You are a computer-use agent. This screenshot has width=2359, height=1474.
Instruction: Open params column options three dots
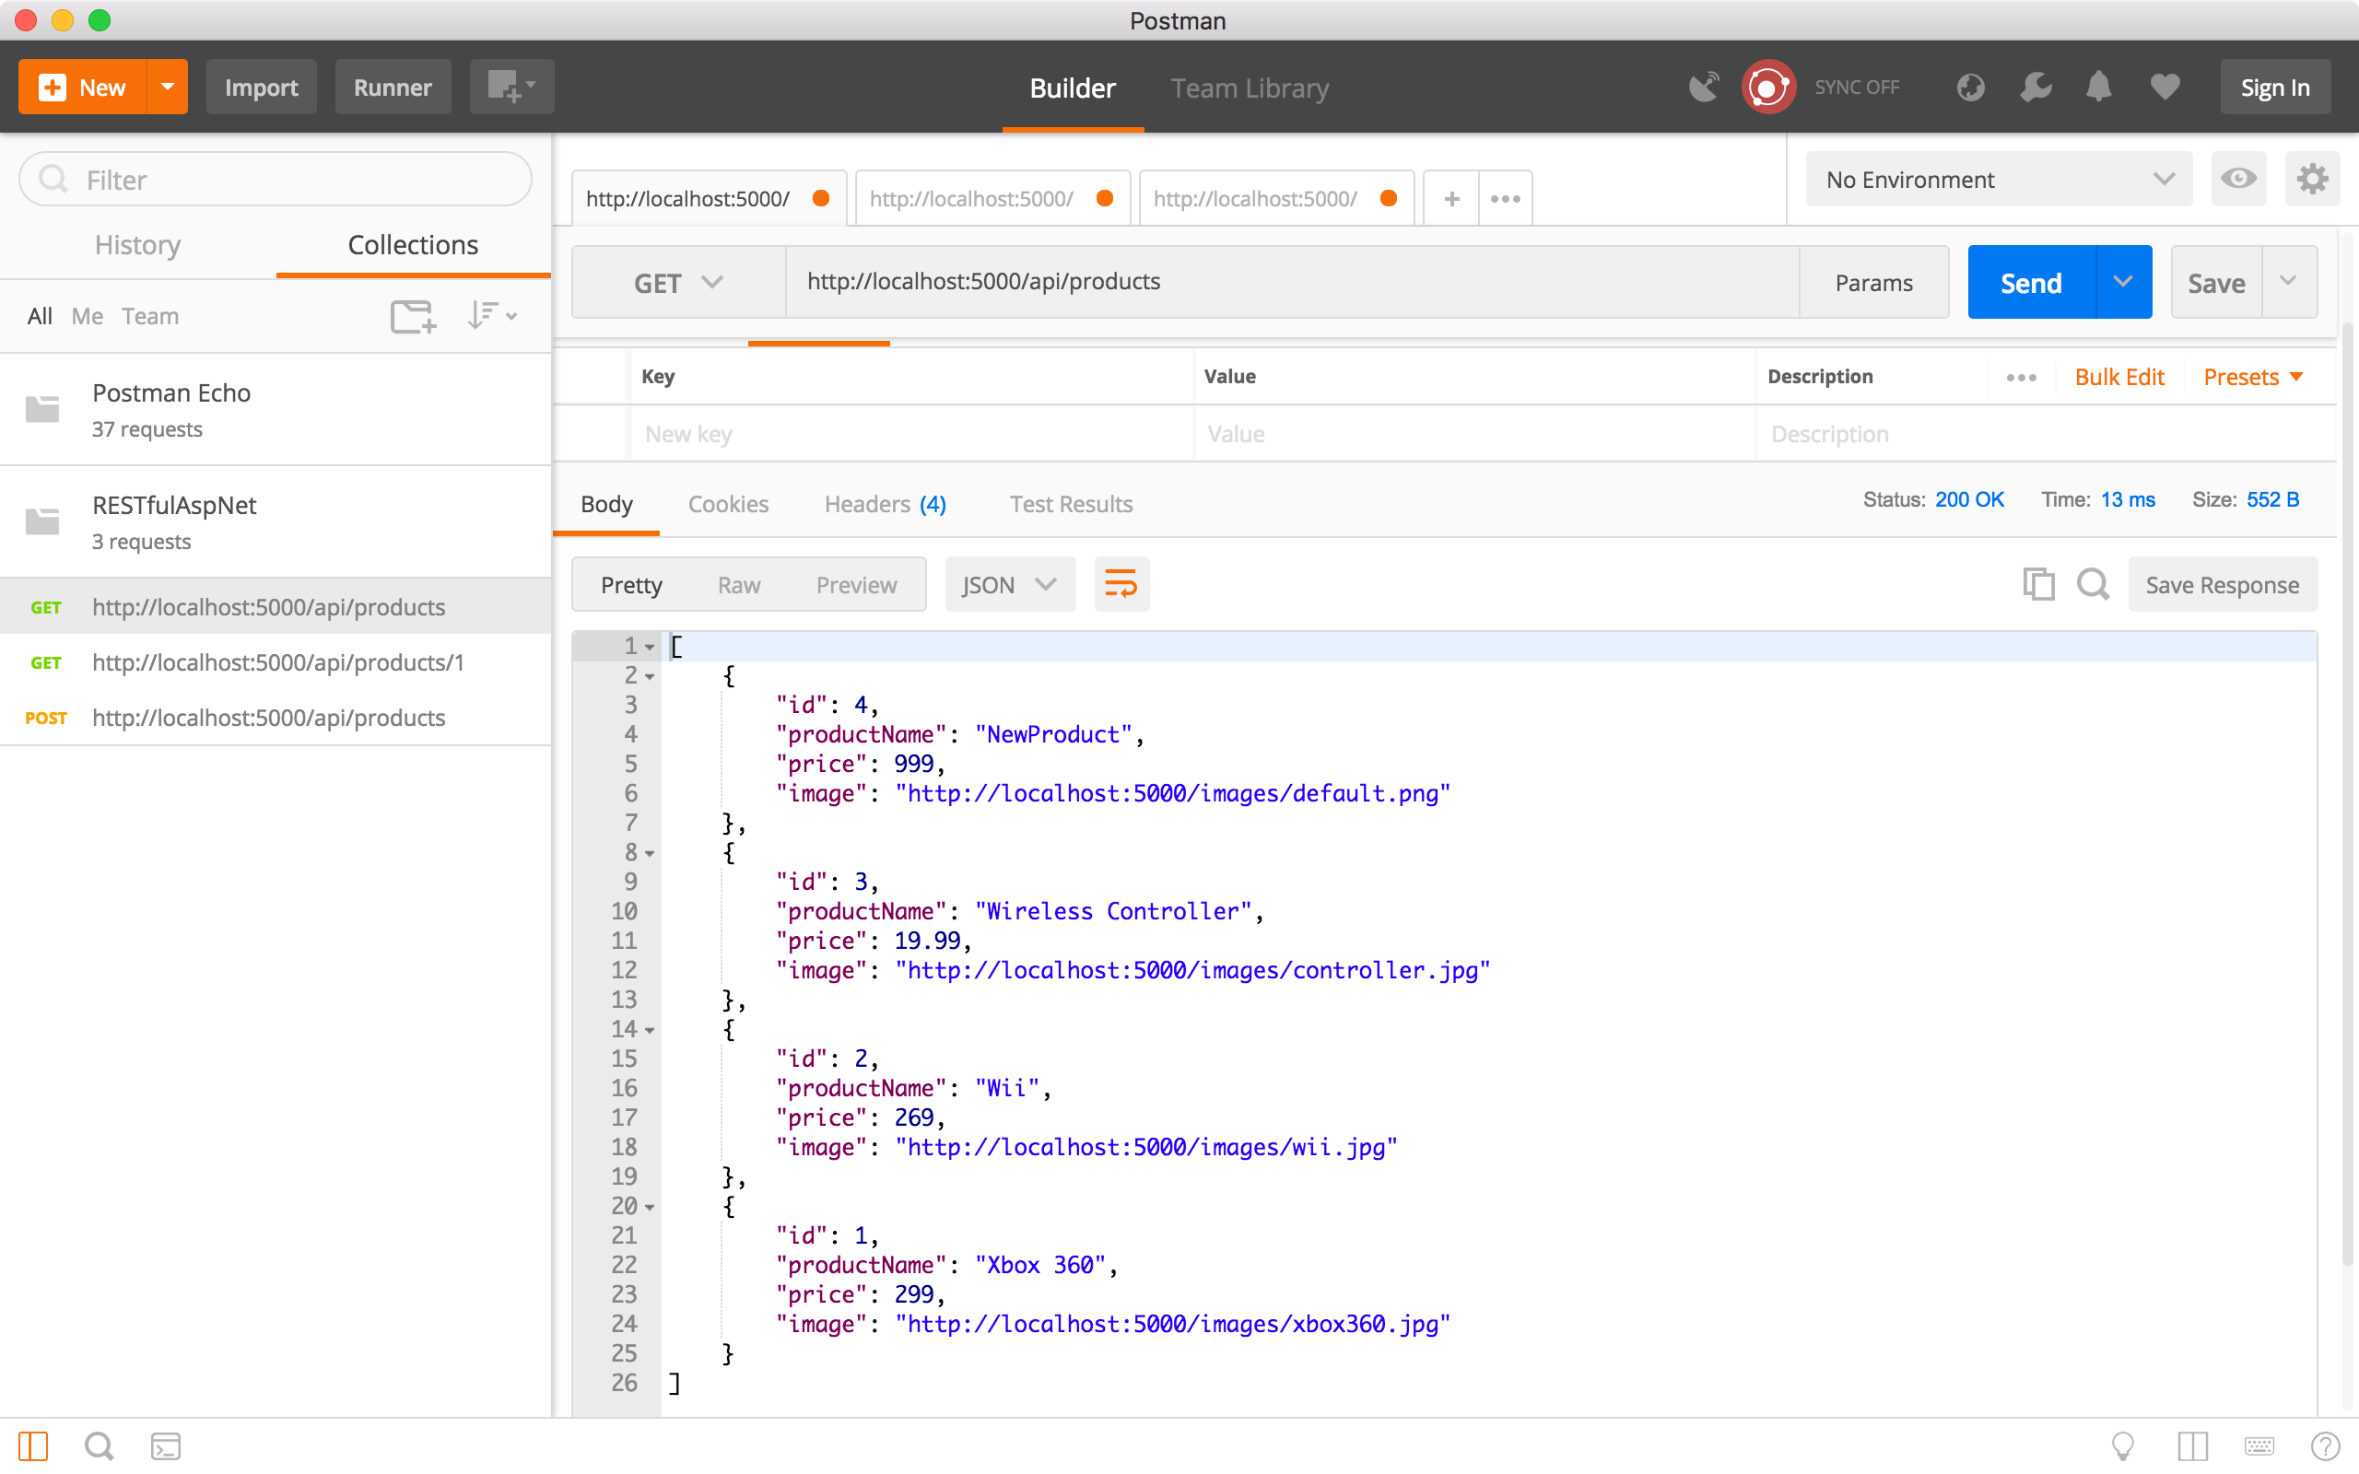point(2021,378)
